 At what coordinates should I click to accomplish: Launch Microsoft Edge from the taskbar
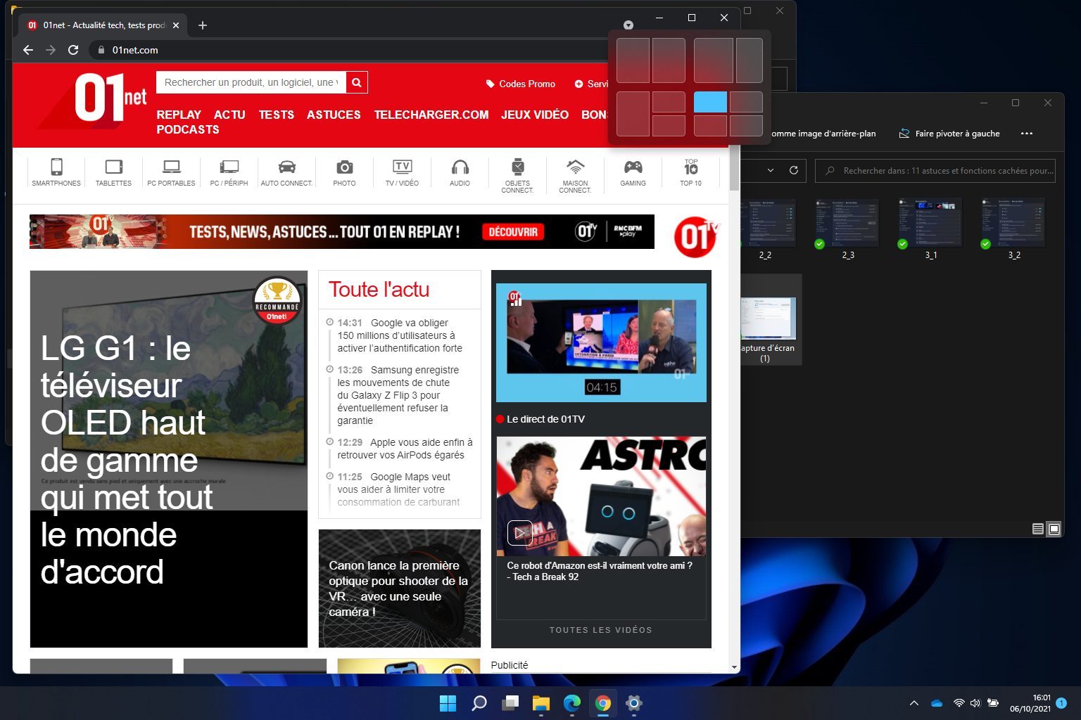click(x=572, y=703)
